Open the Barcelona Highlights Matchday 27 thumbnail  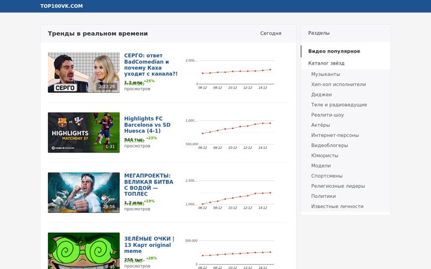(x=84, y=133)
